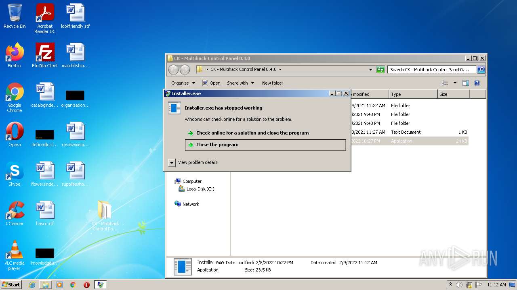Click Explorer forward navigation button
The image size is (517, 290).
tap(185, 70)
